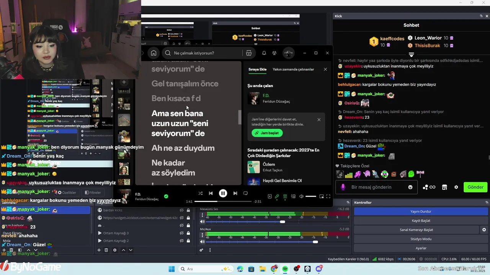Skip to previous track in Spotify

point(211,194)
